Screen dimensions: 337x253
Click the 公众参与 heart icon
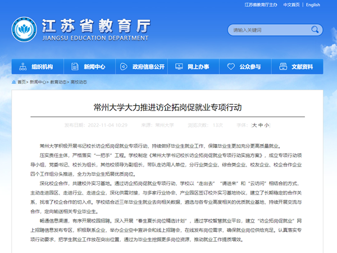(x=230, y=66)
